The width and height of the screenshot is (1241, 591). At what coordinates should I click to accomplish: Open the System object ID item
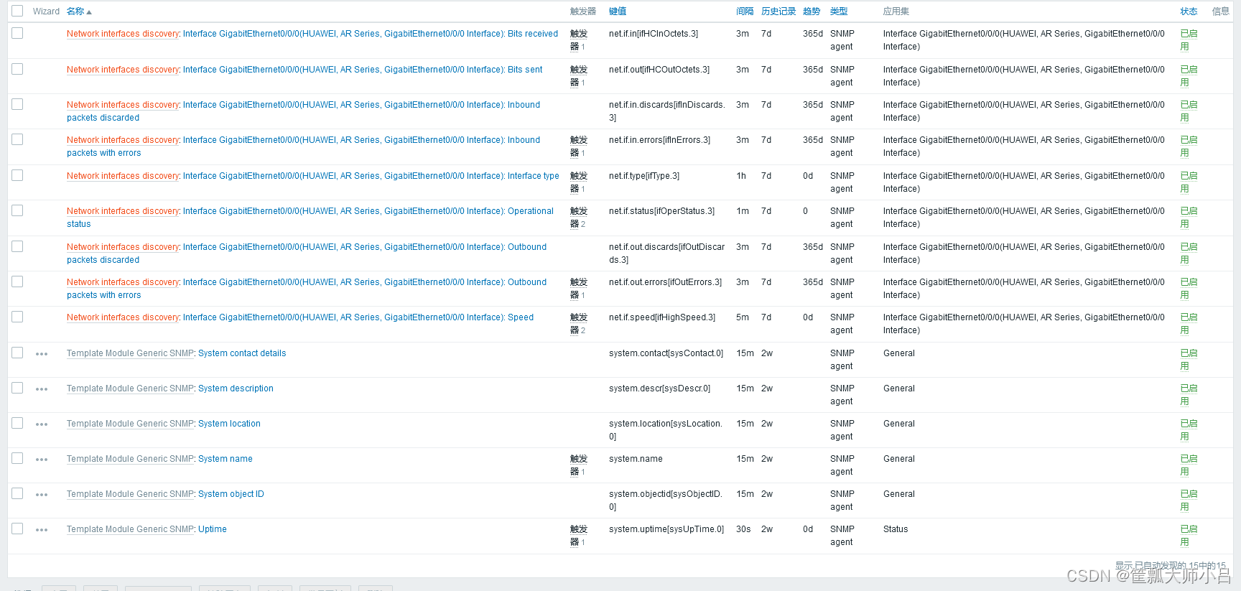point(231,494)
